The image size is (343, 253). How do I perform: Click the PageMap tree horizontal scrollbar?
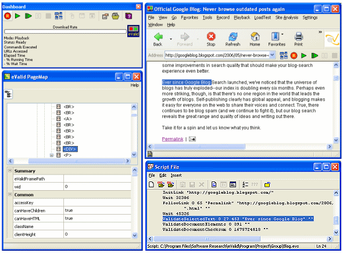pos(76,161)
